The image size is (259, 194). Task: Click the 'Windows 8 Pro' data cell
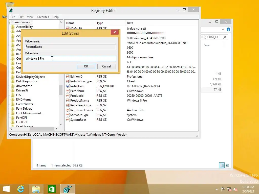[137, 101]
